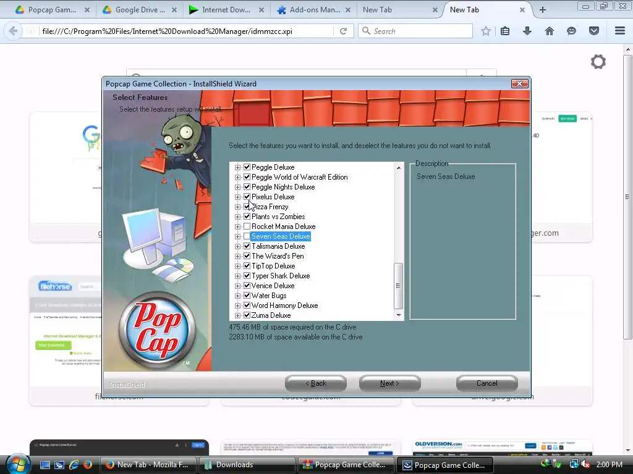Viewport: 633px width, 474px height.
Task: Uncheck Peggle Nights Deluxe checkbox
Action: point(247,186)
